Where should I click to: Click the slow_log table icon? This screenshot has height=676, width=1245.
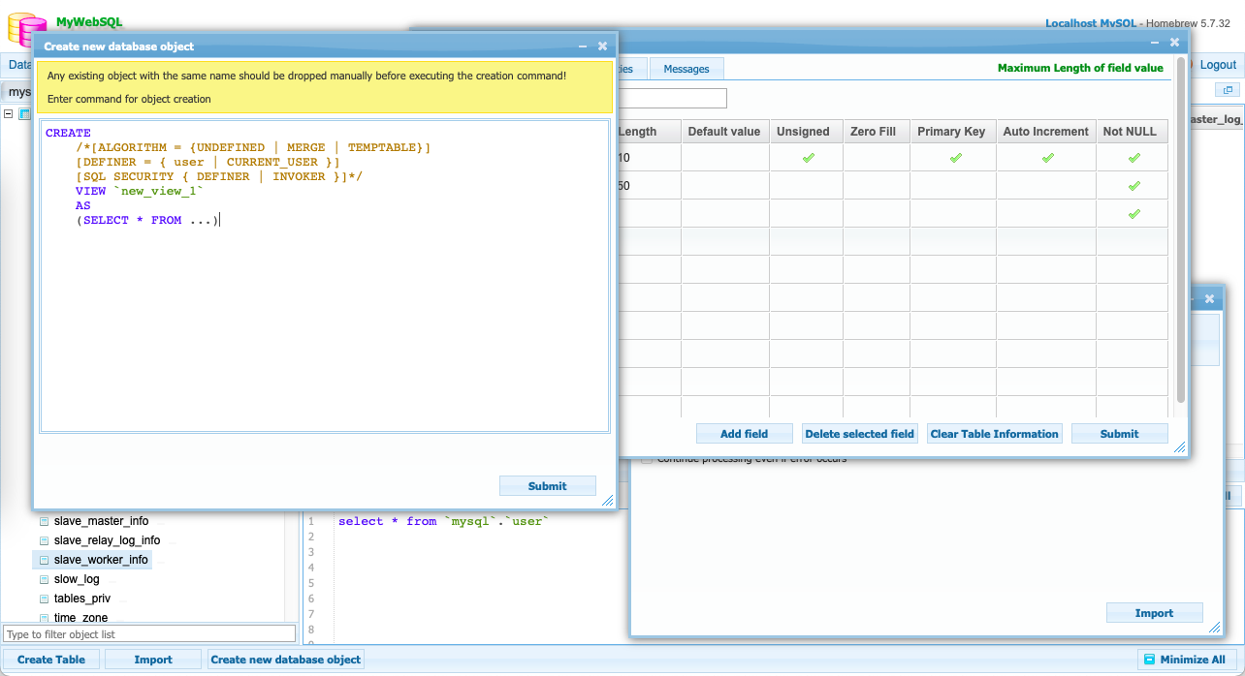pos(44,579)
